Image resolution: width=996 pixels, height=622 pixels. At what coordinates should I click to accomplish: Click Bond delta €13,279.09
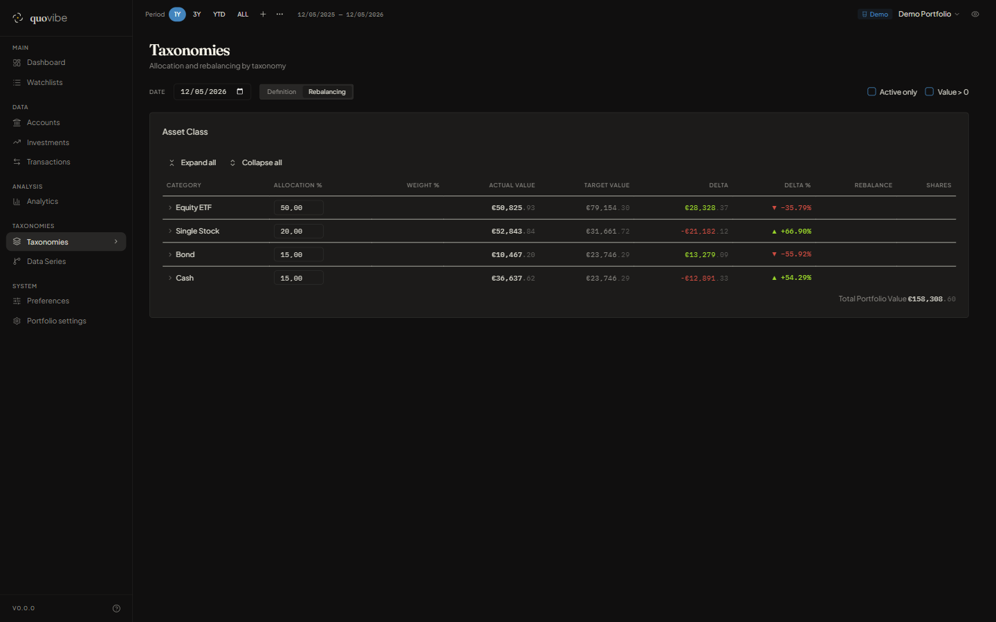[706, 254]
